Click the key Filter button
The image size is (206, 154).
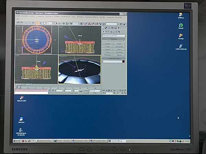pyautogui.click(x=95, y=93)
